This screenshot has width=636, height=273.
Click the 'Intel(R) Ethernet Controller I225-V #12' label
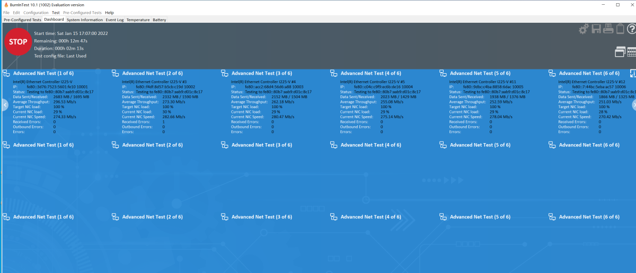592,82
